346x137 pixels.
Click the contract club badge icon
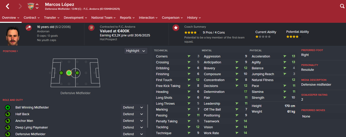(x=91, y=28)
